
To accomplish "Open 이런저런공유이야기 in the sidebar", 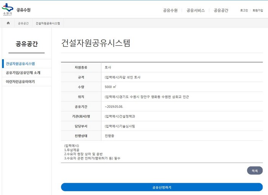I will click(20, 82).
